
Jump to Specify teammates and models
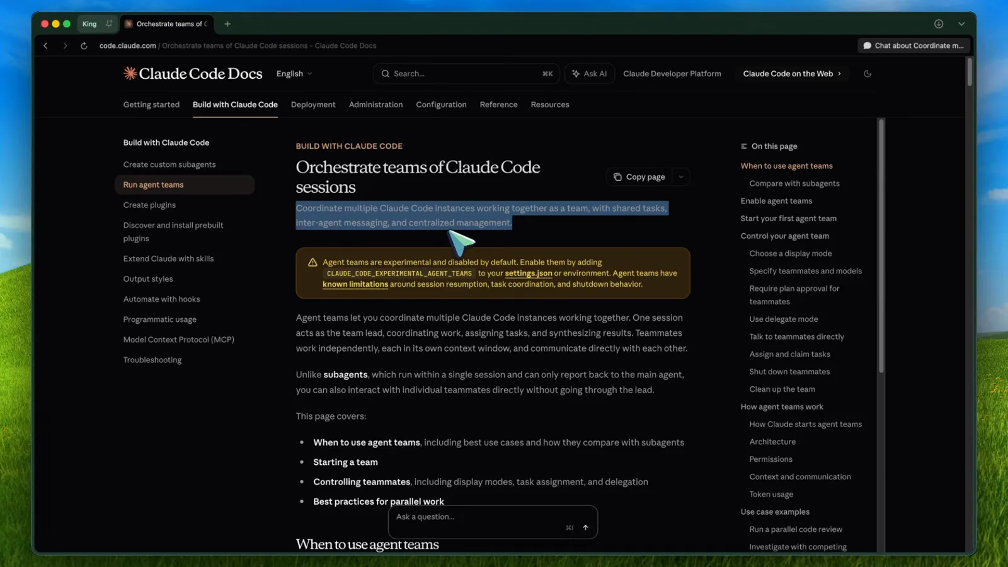tap(806, 271)
